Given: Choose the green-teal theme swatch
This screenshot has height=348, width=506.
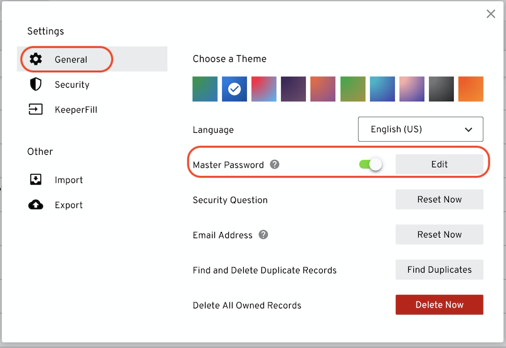Looking at the screenshot, I should point(205,89).
